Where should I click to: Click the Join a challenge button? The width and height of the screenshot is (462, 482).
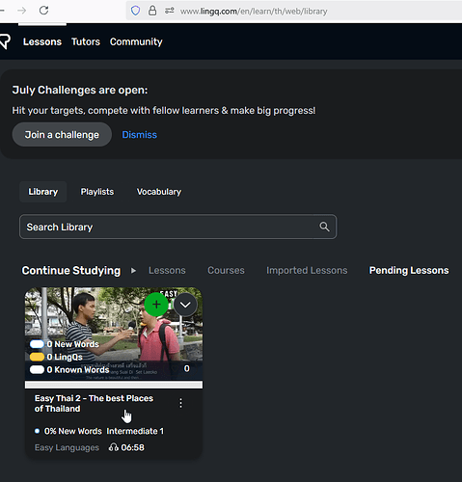(62, 135)
